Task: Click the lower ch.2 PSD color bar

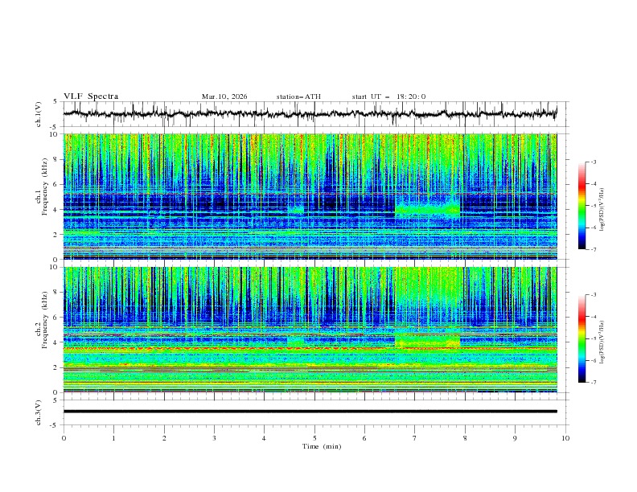Action: click(x=582, y=338)
